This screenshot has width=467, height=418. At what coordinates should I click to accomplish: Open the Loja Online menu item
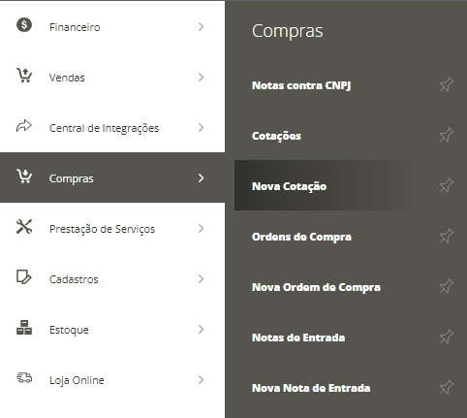pyautogui.click(x=112, y=380)
